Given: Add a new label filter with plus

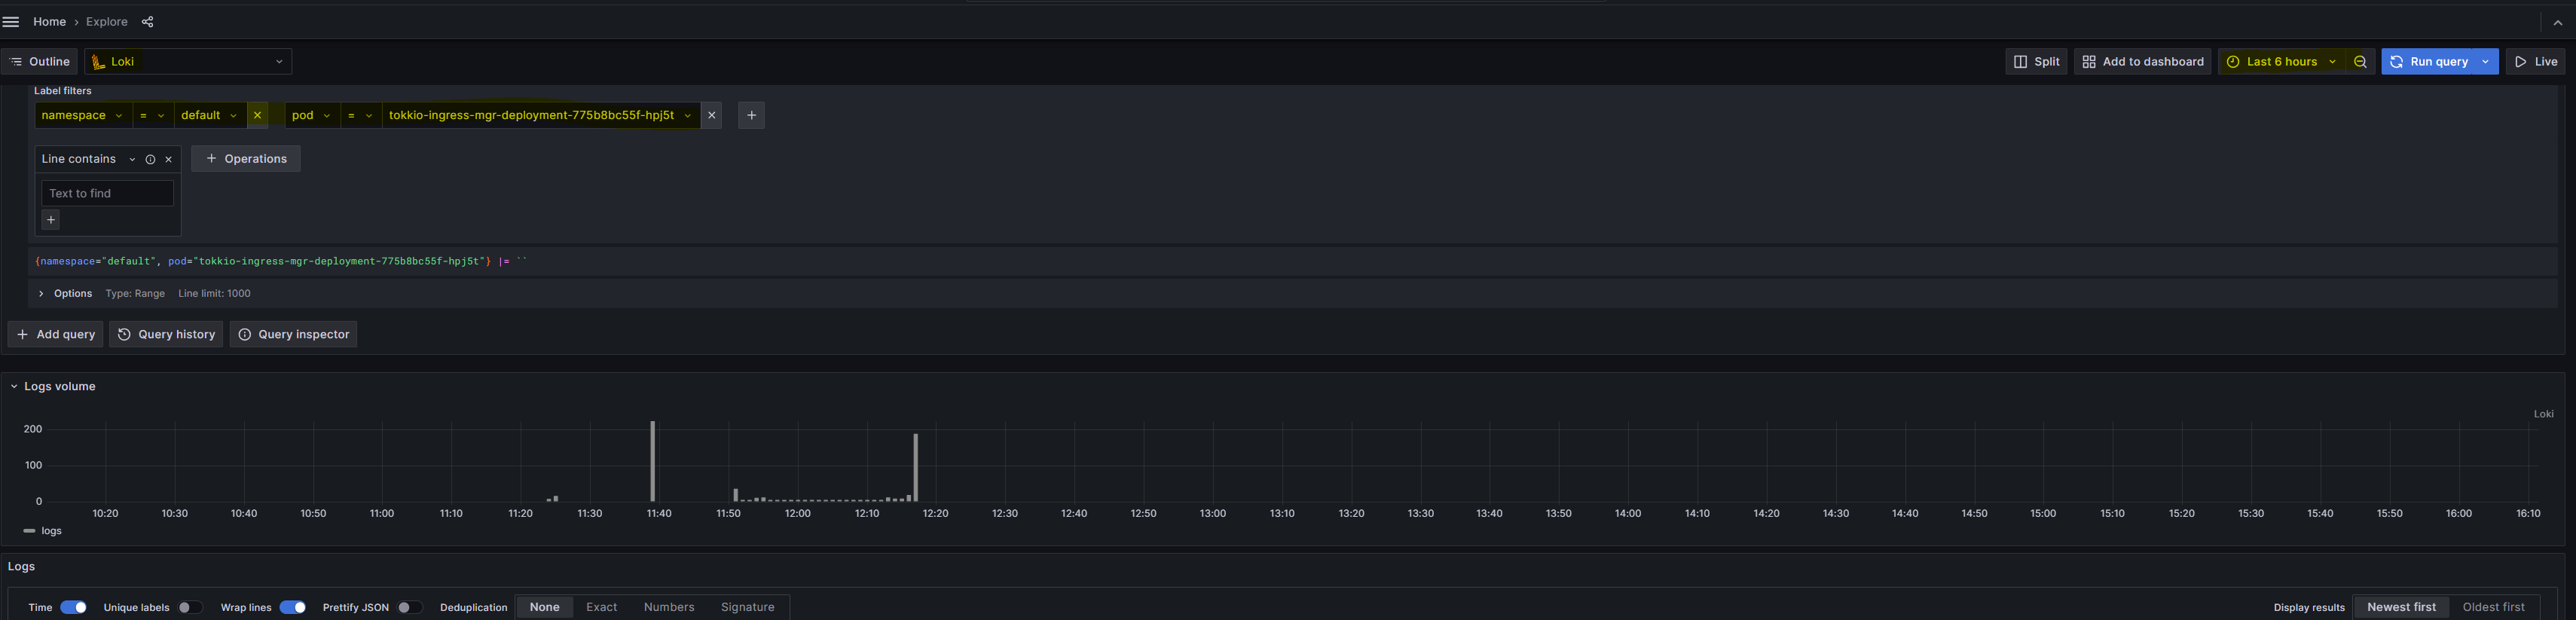Looking at the screenshot, I should (x=751, y=116).
